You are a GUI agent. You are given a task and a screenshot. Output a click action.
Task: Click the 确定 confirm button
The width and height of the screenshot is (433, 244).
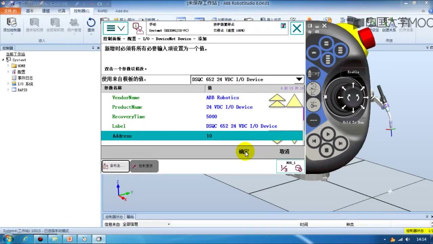[x=244, y=151]
